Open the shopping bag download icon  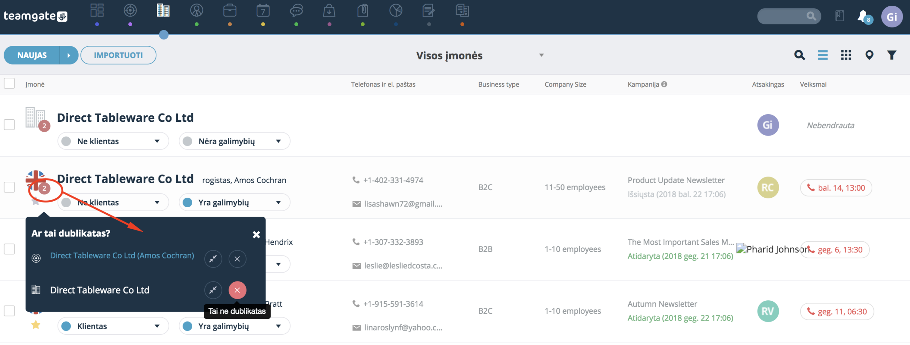tap(329, 11)
